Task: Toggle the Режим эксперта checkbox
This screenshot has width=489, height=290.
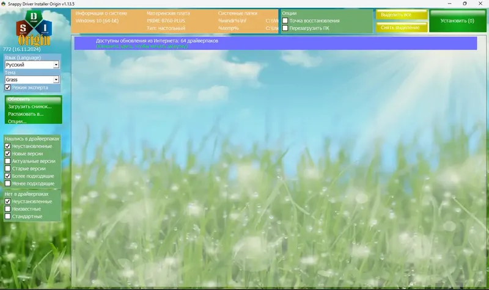Action: click(8, 87)
